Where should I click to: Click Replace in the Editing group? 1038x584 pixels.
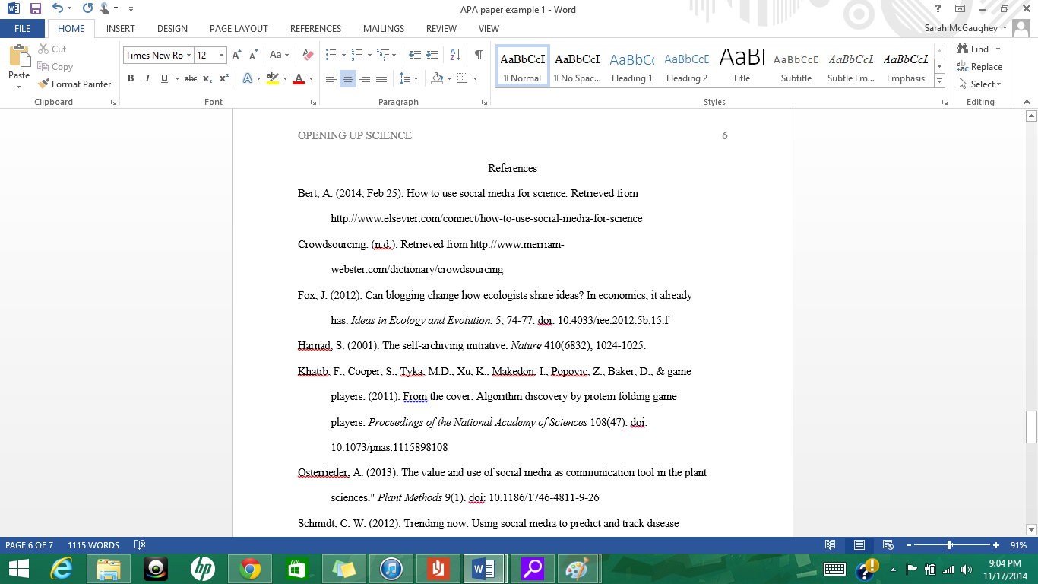coord(981,66)
